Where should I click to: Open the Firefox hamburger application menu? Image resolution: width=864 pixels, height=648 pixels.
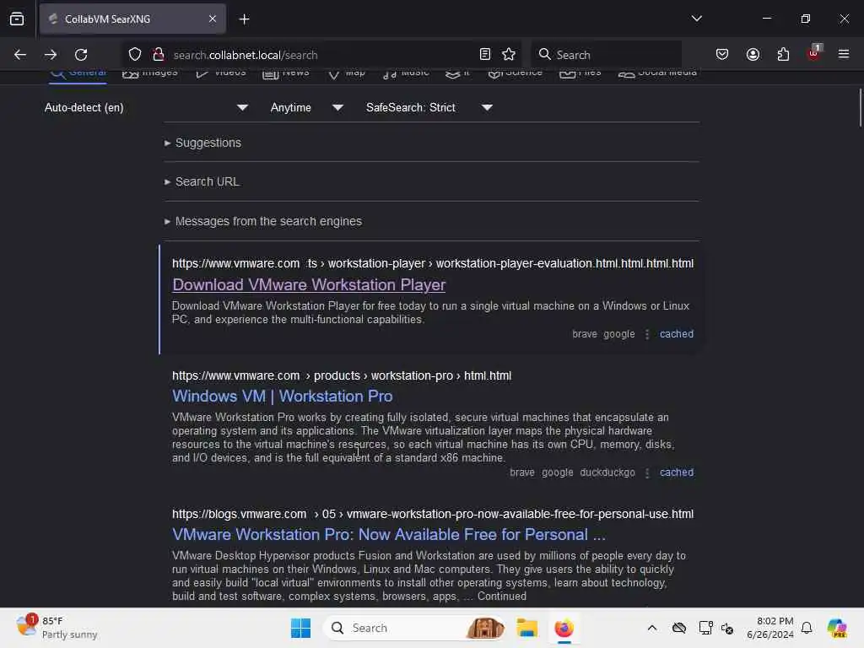click(844, 55)
